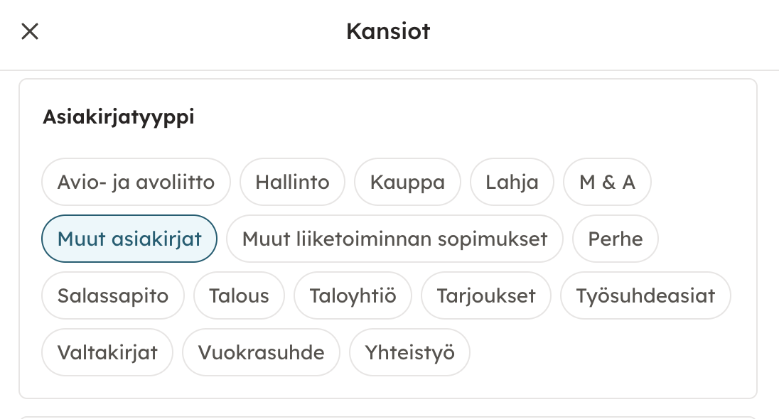Select the Avio- ja avoliitto chip
The width and height of the screenshot is (779, 419).
pos(136,183)
